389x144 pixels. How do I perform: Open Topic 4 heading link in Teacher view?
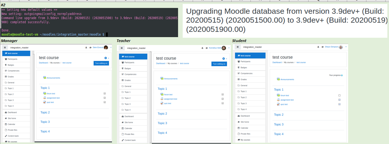(162, 133)
